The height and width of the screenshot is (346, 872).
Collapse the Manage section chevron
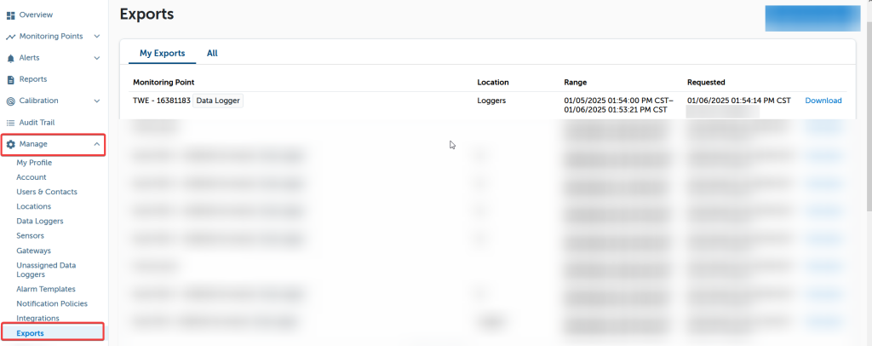(x=97, y=144)
